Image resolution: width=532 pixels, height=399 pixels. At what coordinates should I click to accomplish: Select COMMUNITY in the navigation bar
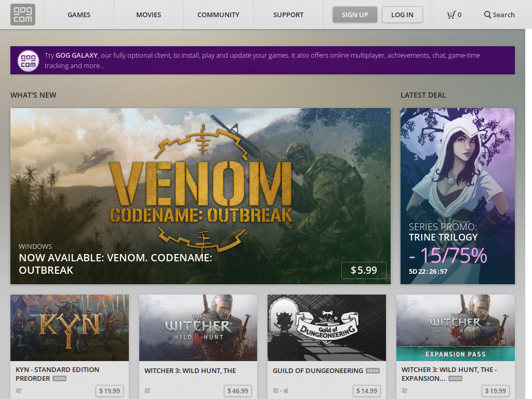click(218, 15)
